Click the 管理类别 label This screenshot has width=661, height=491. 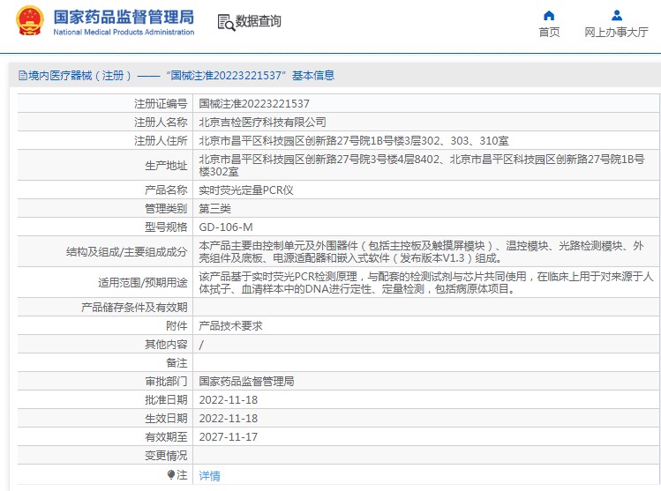coord(166,208)
